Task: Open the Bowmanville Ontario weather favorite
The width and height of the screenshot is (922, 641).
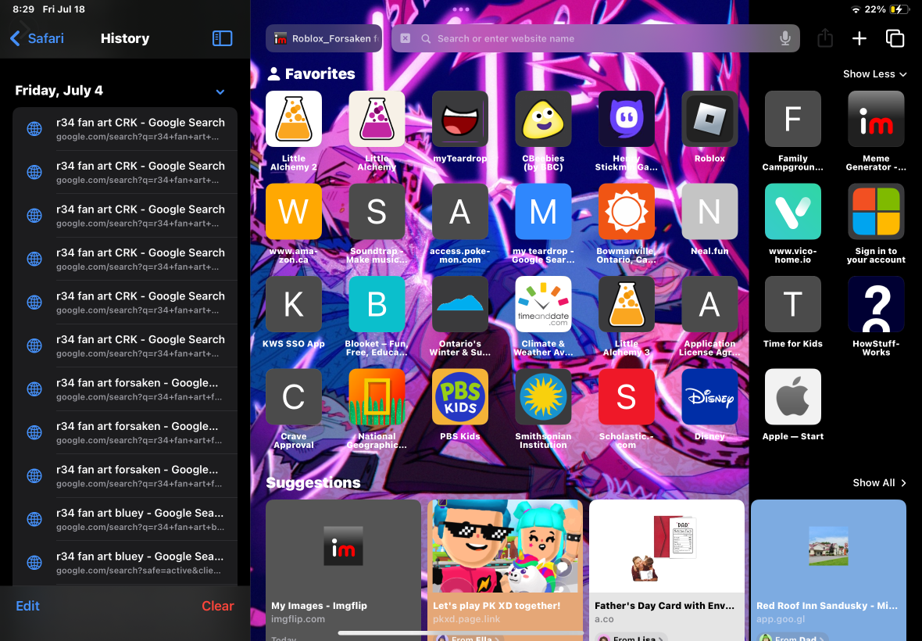Action: coord(626,212)
